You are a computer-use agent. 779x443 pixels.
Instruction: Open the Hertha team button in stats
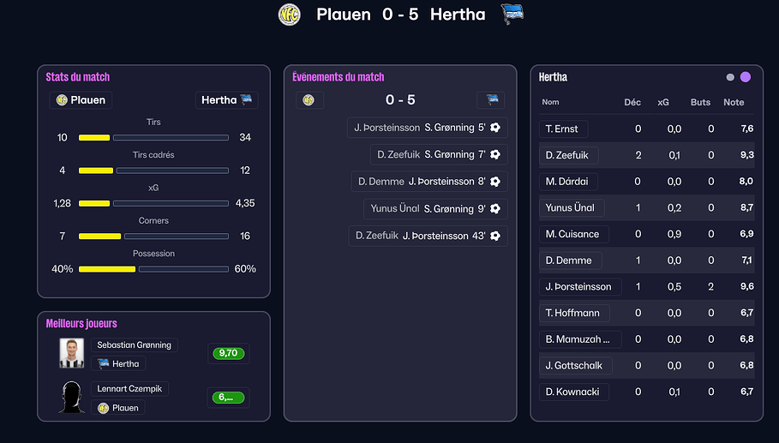coord(226,100)
